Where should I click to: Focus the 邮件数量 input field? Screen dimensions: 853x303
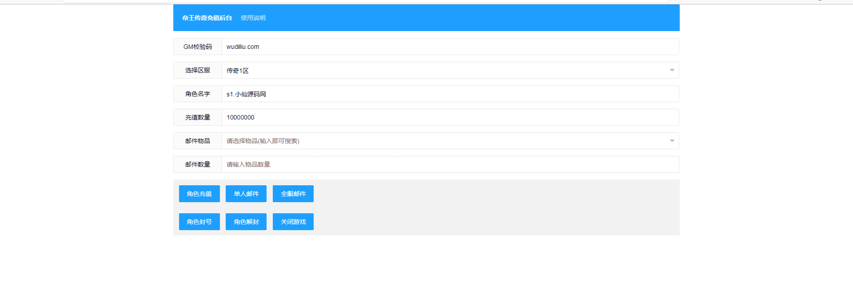coord(450,164)
